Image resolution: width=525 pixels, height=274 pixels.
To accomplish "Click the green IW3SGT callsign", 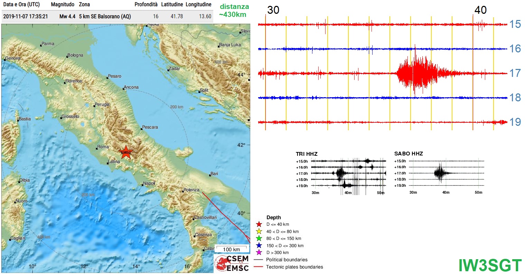I will (x=490, y=265).
